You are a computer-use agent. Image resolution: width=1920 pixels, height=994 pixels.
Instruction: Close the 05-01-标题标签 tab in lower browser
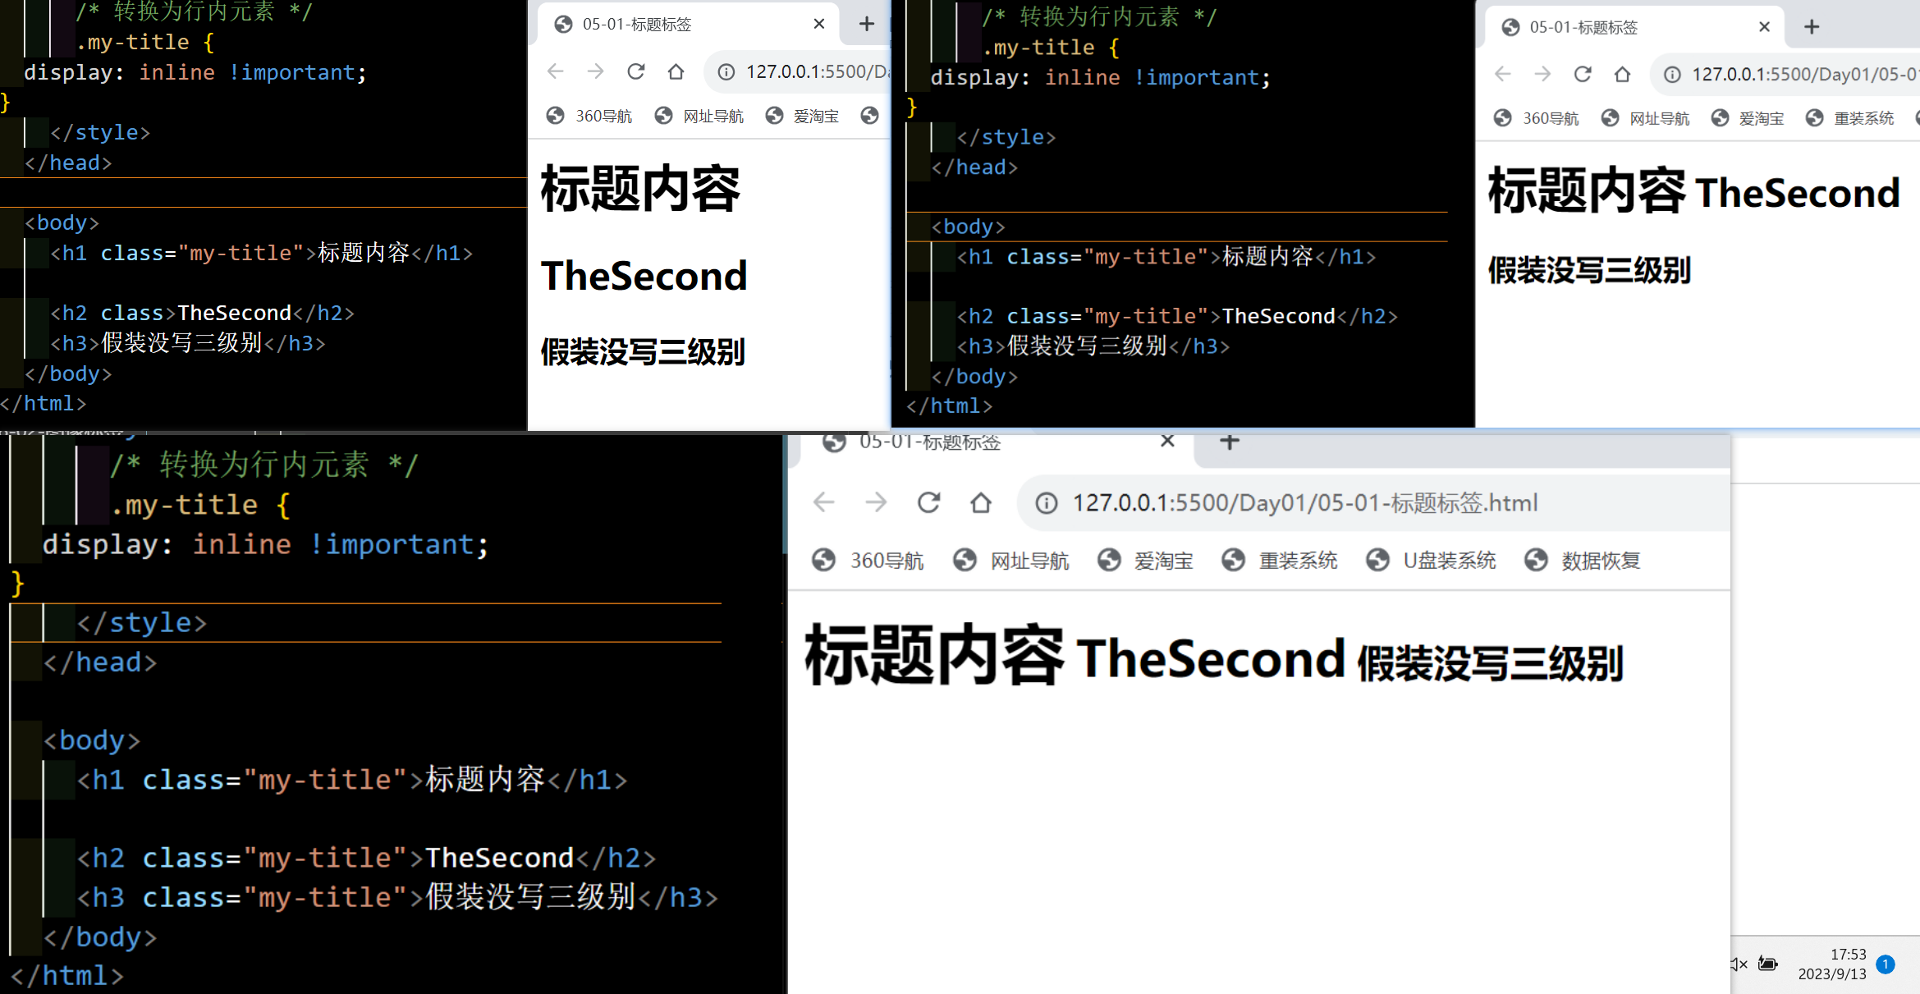[1167, 442]
